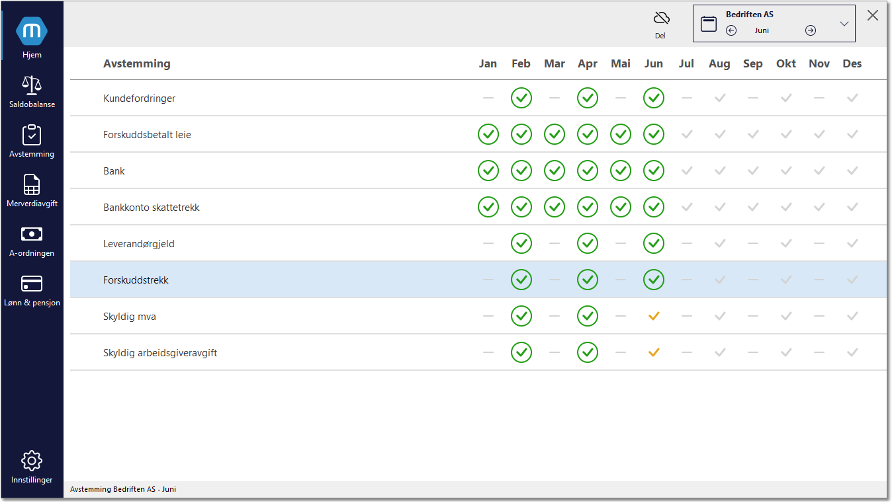Open Skyldig arbeidsgiveravgift April checkmark
This screenshot has height=503, width=892.
(588, 352)
